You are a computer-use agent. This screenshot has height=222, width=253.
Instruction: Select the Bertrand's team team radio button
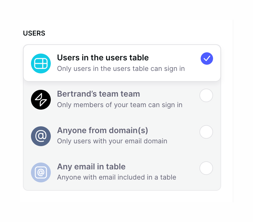coord(206,95)
